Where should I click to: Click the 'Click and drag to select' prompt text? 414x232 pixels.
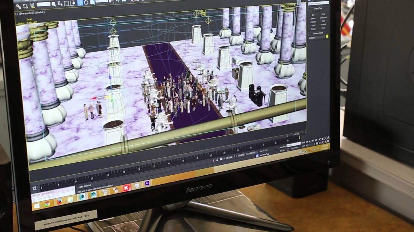[95, 189]
